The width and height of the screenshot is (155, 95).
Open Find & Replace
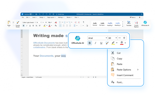(136, 24)
